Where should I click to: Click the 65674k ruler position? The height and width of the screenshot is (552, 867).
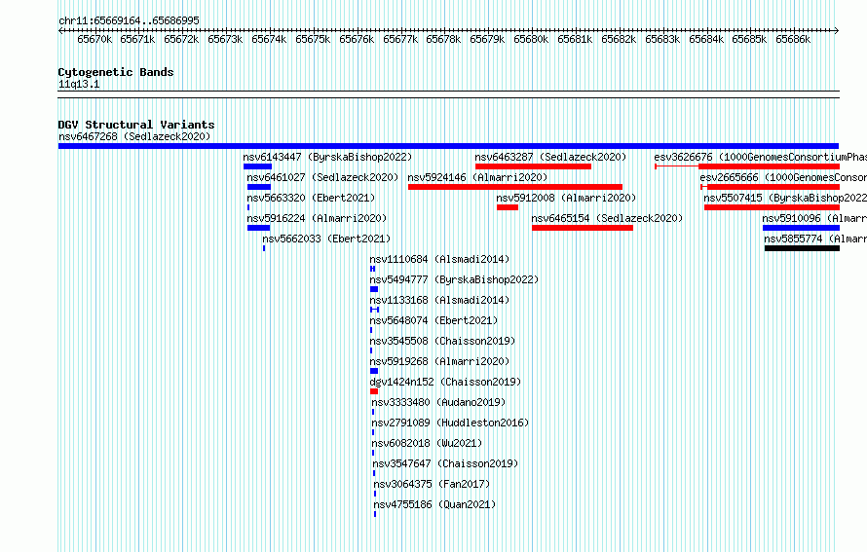click(269, 39)
